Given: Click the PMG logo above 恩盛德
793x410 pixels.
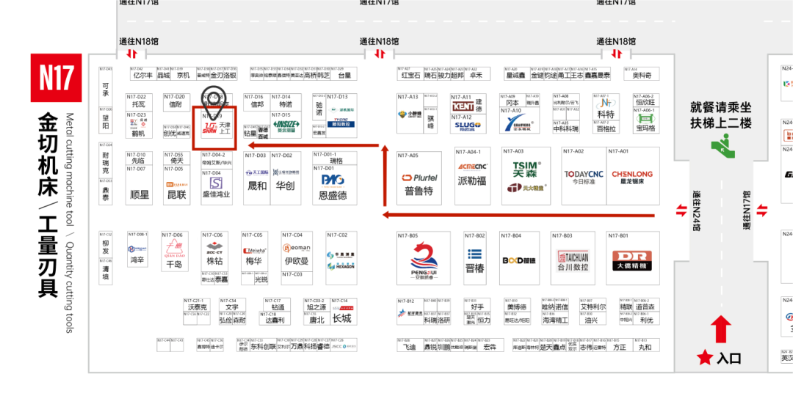Looking at the screenshot, I should pyautogui.click(x=333, y=180).
